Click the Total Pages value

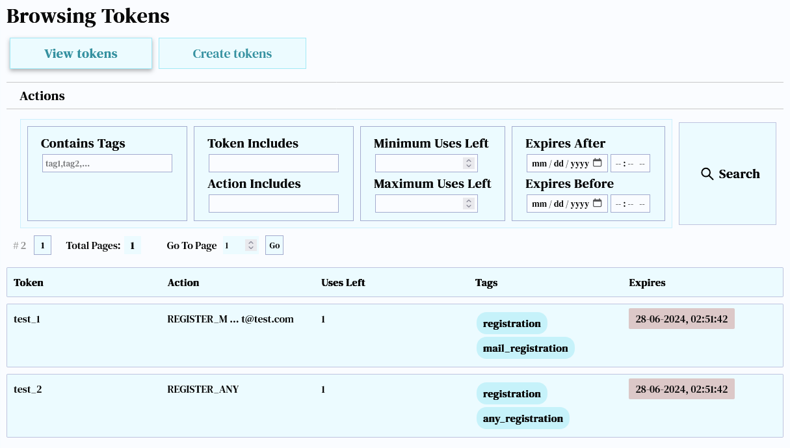(x=132, y=246)
